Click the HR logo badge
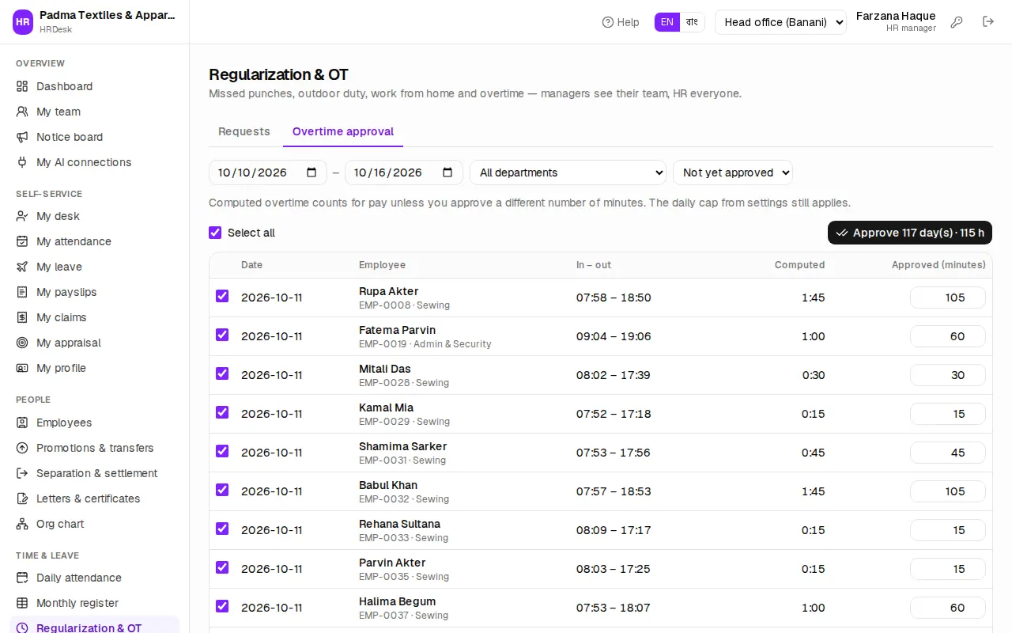 pos(23,22)
